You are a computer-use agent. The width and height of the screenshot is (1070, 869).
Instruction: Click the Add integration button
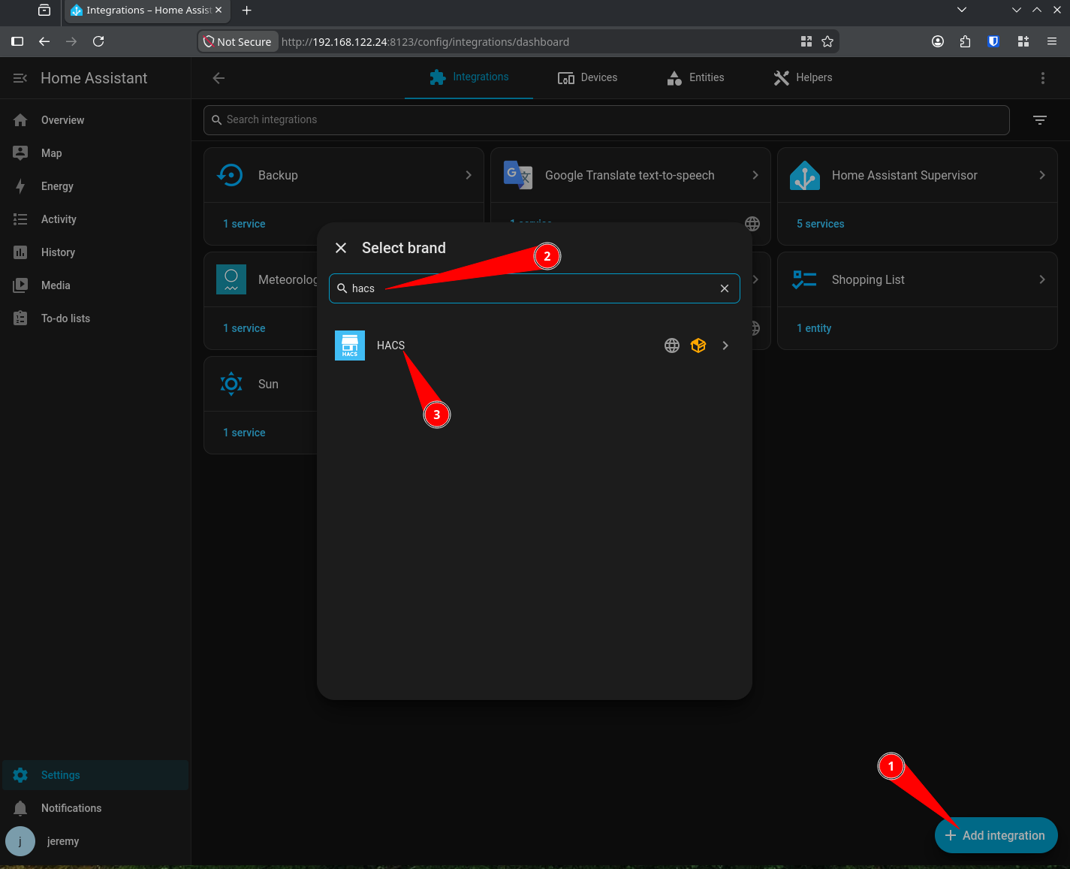point(996,835)
